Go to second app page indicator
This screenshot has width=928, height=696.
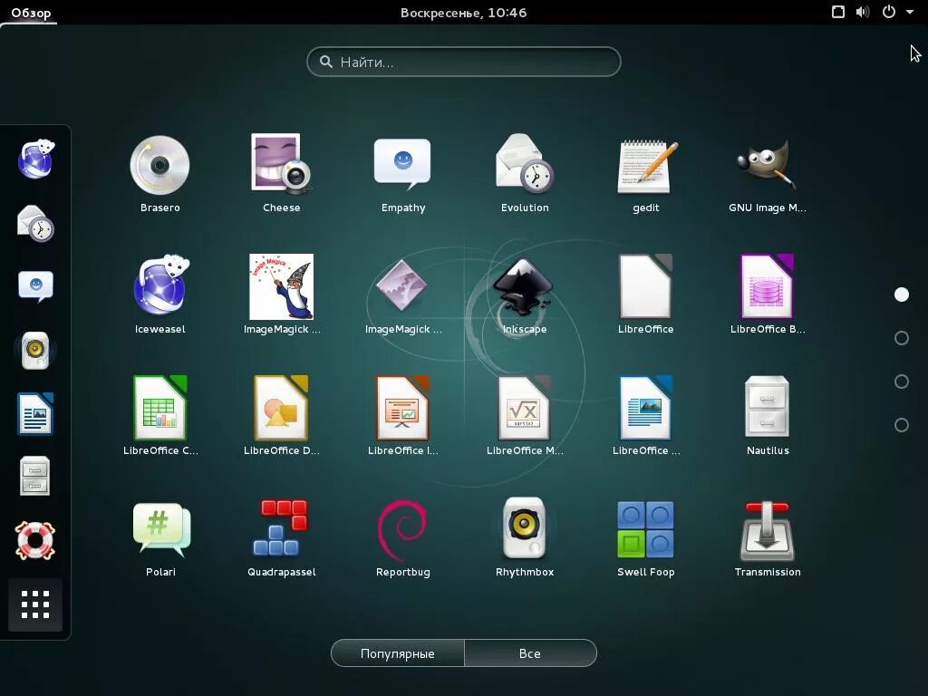[x=902, y=338]
